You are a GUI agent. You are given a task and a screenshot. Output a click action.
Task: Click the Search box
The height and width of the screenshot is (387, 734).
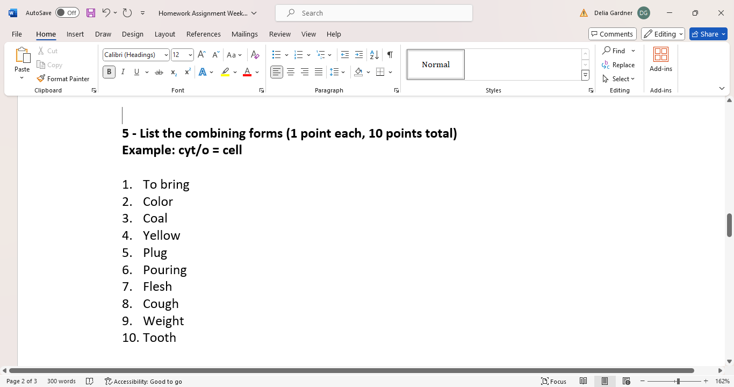[x=374, y=13]
